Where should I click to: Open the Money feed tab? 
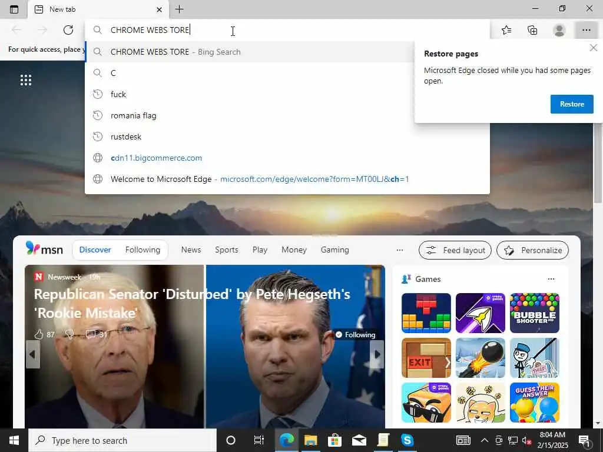[x=294, y=250]
